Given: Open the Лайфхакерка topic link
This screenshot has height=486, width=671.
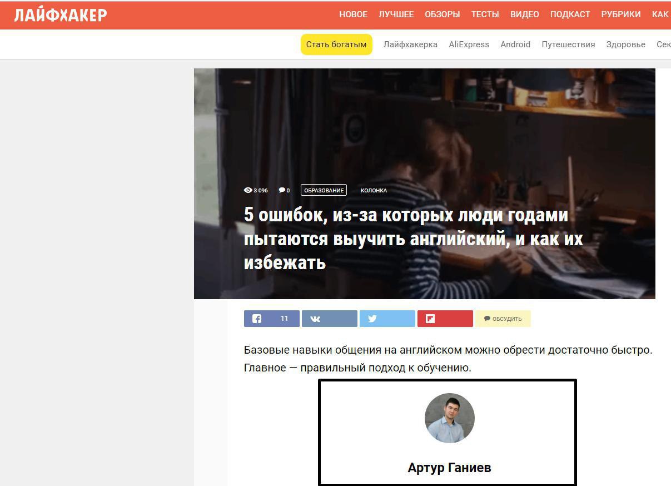Looking at the screenshot, I should (410, 44).
